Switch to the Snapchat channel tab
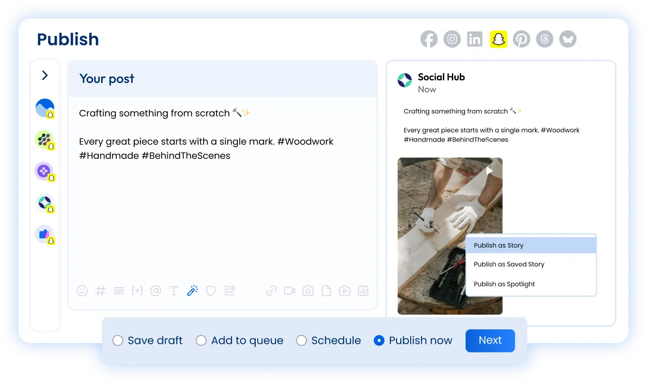 pos(498,39)
